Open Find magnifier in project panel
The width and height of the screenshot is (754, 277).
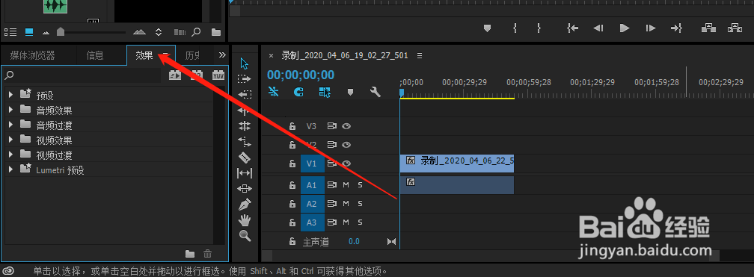[x=196, y=32]
